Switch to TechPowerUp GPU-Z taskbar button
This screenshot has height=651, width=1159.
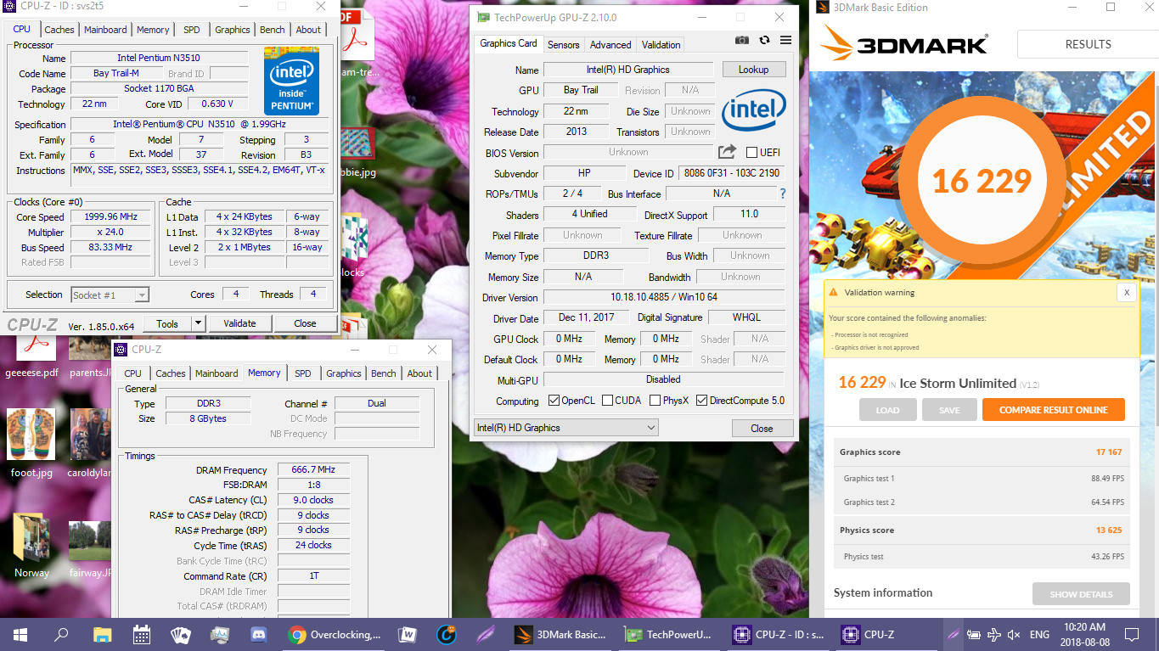(670, 634)
